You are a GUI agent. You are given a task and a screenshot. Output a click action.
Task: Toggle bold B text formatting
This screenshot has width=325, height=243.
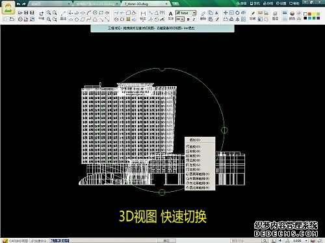coord(188,19)
